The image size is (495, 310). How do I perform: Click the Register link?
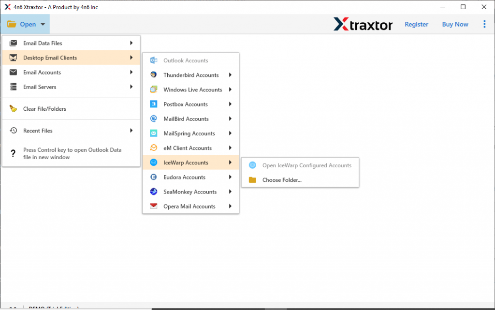(x=416, y=24)
